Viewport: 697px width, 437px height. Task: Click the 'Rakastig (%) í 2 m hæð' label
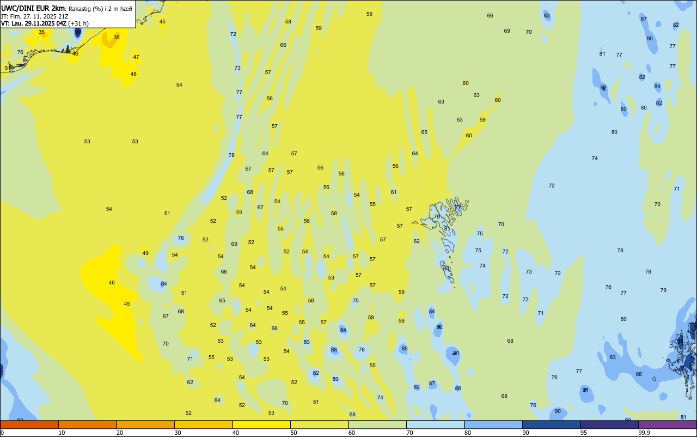click(x=100, y=9)
